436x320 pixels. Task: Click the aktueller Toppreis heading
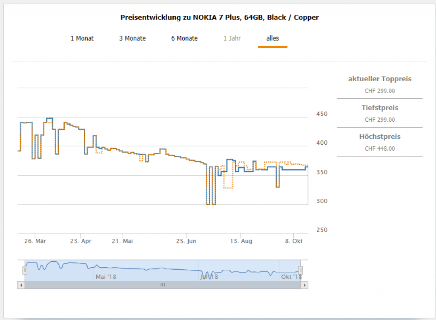pyautogui.click(x=380, y=79)
